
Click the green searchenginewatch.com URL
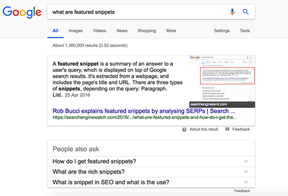tap(145, 117)
